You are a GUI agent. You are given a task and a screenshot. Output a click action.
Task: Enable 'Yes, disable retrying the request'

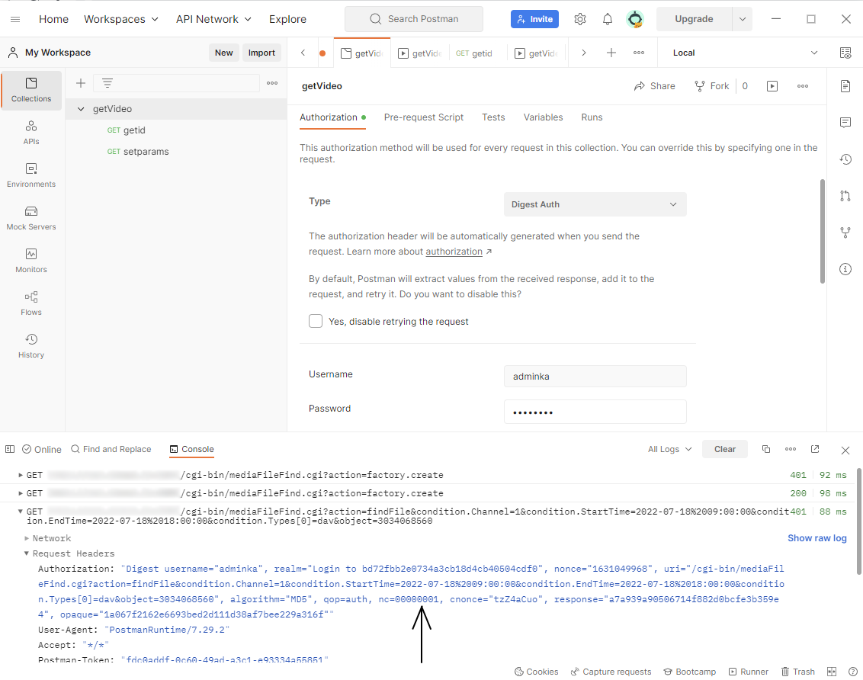point(316,321)
